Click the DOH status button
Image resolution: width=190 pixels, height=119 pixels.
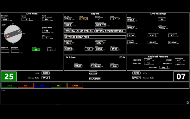pyautogui.click(x=75, y=86)
